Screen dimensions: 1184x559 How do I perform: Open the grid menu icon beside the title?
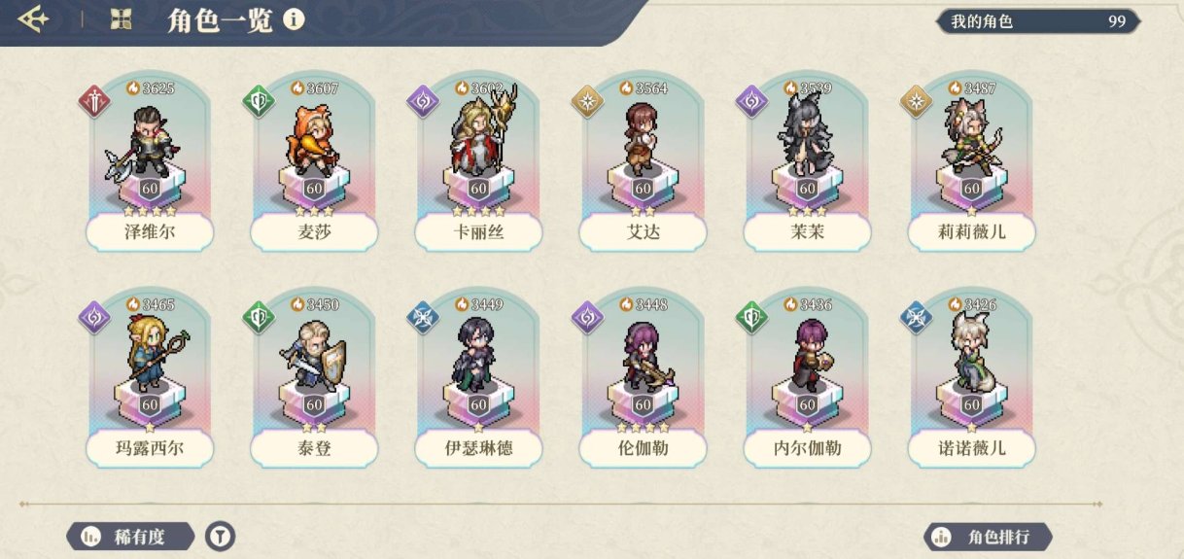[121, 19]
